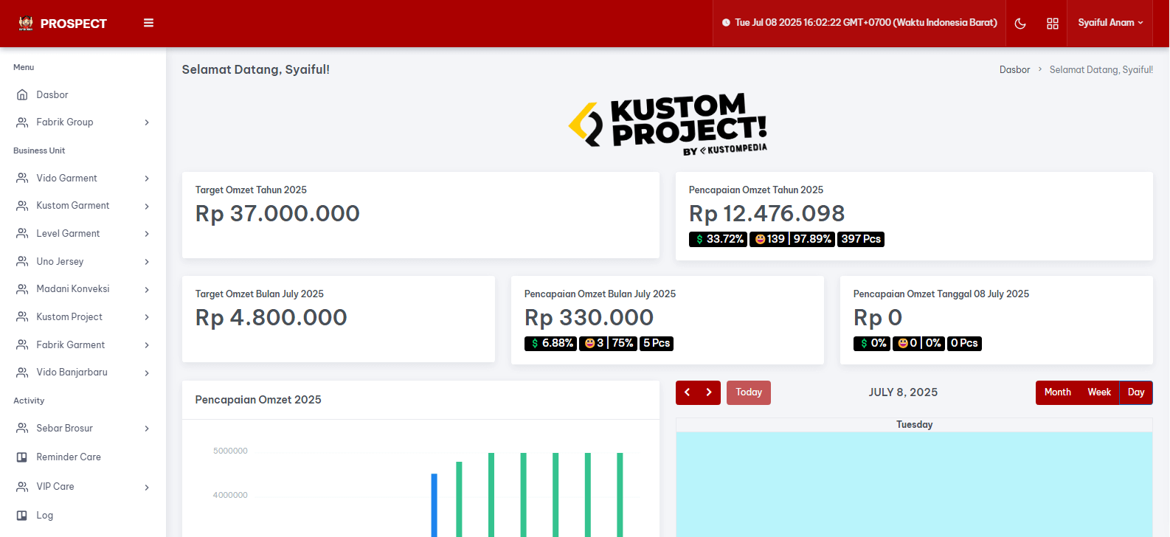Viewport: 1170px width, 537px height.
Task: Open the apps grid icon
Action: coord(1053,24)
